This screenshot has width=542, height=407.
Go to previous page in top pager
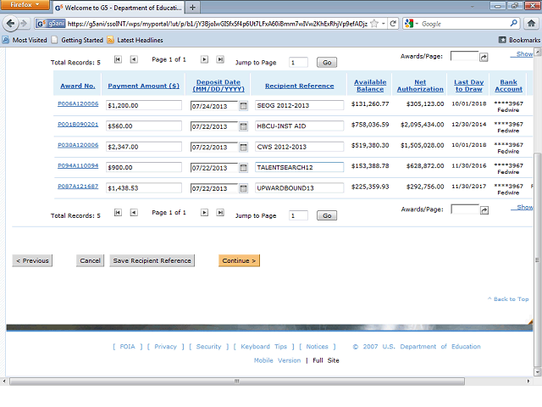(x=134, y=59)
